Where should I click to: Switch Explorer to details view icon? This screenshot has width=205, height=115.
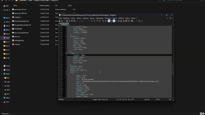click(201, 114)
